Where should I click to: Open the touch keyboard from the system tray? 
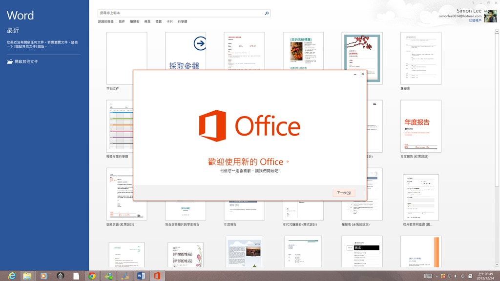(x=428, y=276)
